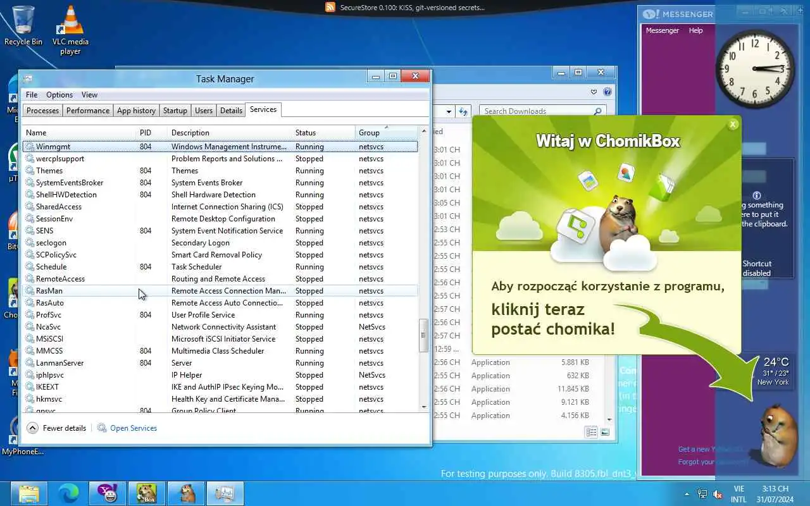
Task: Open the File menu in Task Manager
Action: (x=31, y=95)
